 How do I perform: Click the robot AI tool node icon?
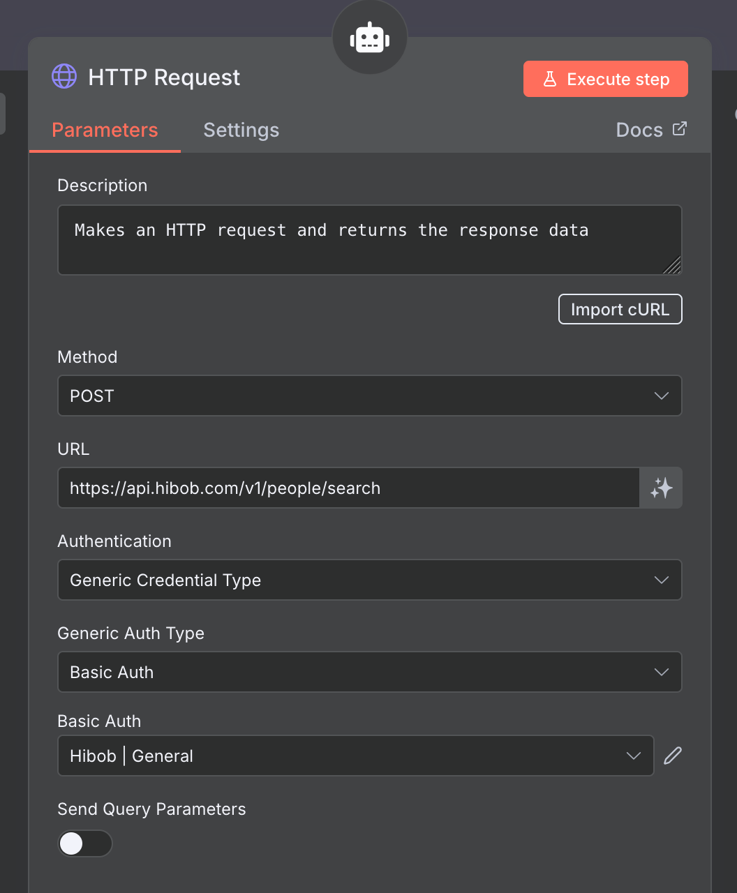[x=369, y=38]
